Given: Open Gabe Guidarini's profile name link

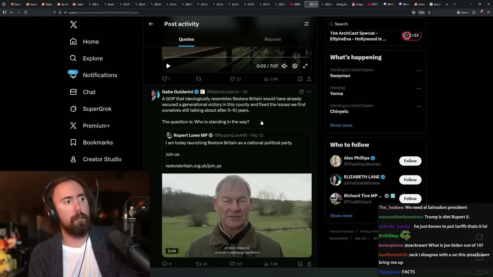Looking at the screenshot, I should point(178,92).
